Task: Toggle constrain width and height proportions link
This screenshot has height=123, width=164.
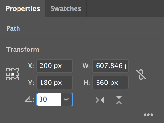Action: pyautogui.click(x=141, y=74)
